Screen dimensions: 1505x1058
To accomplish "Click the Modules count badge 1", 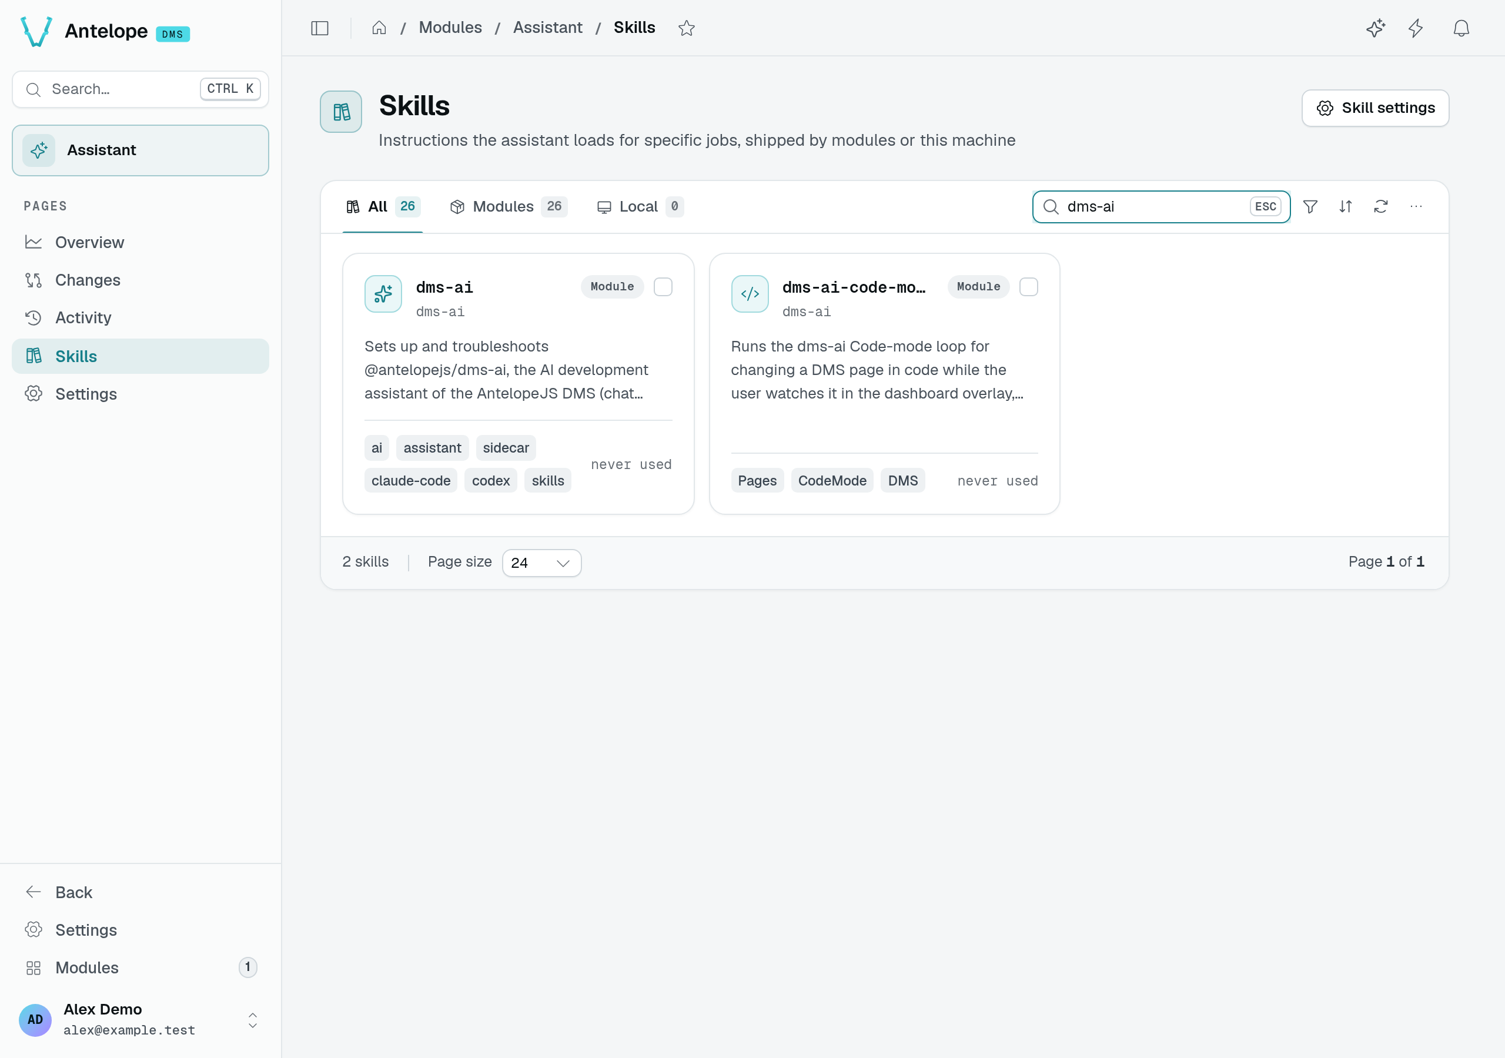I will point(248,967).
